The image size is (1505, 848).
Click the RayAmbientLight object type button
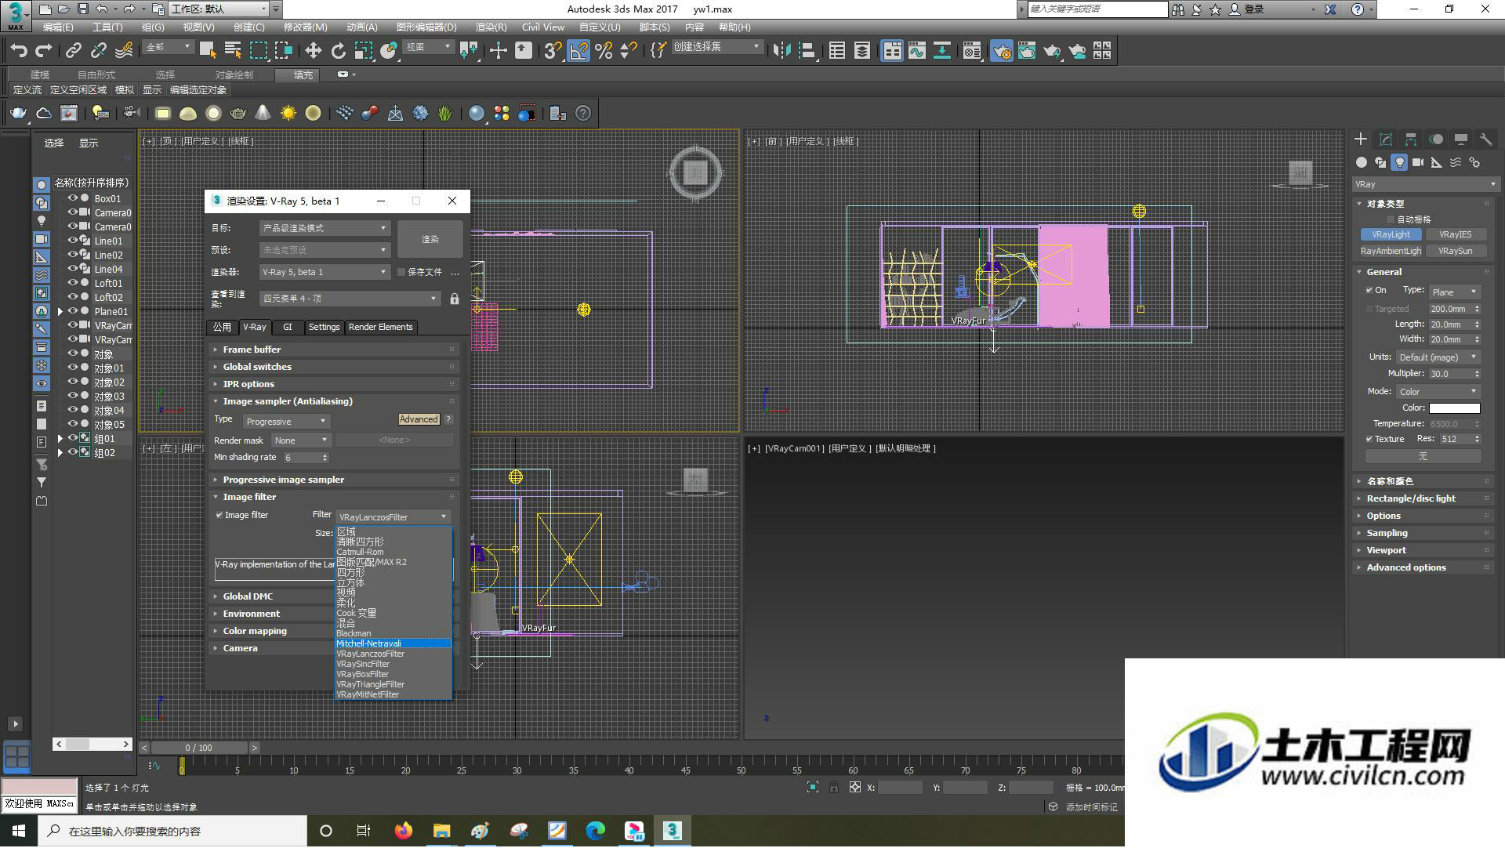click(1391, 251)
